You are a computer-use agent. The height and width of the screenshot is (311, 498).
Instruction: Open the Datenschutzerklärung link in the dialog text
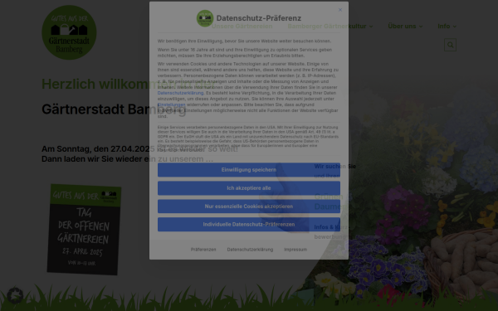[180, 93]
